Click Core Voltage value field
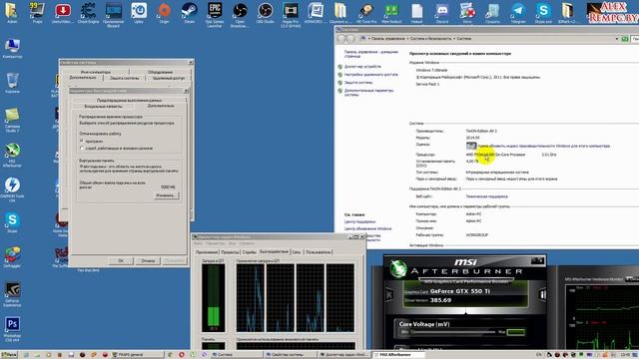Image resolution: width=639 pixels, height=359 pixels. tap(515, 332)
